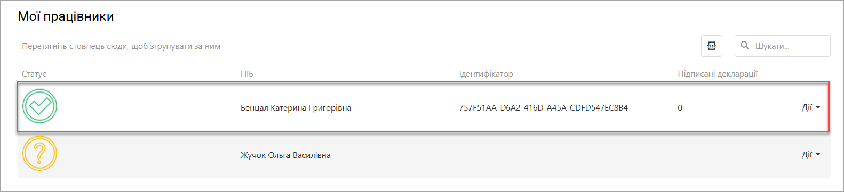Select the name Жучок Ольга Василівна
The height and width of the screenshot is (192, 844).
coord(285,155)
